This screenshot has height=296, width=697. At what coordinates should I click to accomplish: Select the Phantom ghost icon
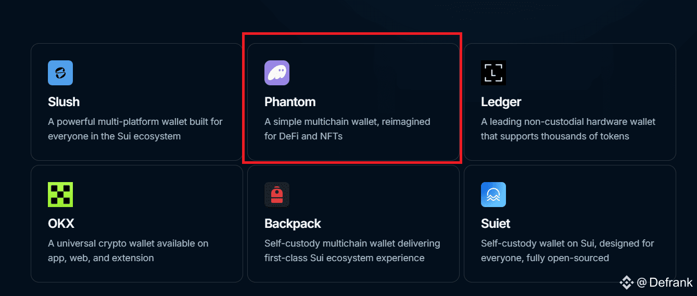(x=277, y=73)
